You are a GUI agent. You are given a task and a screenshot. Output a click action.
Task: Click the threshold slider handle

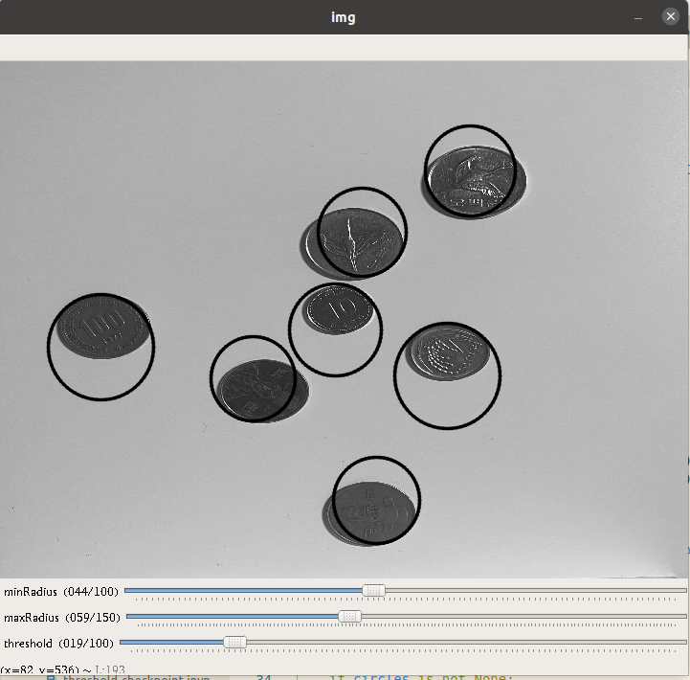click(235, 642)
